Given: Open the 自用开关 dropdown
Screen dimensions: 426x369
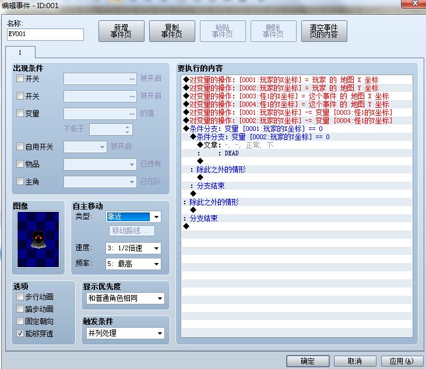Looking at the screenshot, I should [x=85, y=147].
